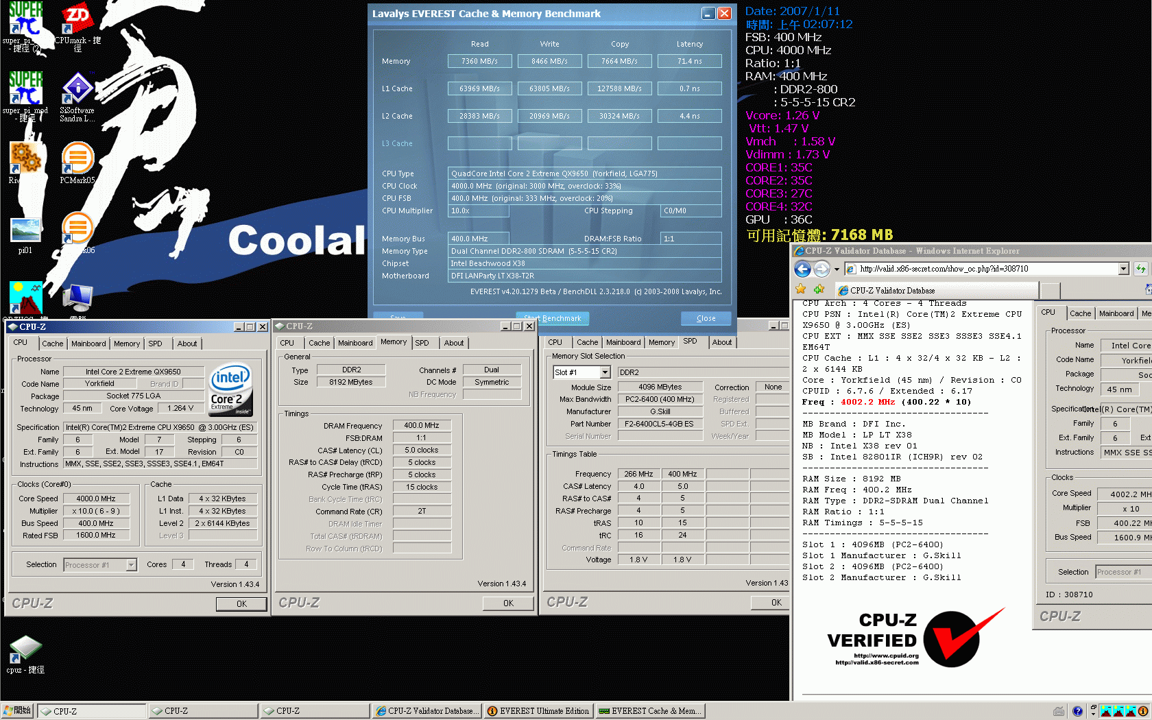Click the Core Speed 4000.0 MHz value
Image resolution: width=1152 pixels, height=720 pixels.
tap(96, 499)
